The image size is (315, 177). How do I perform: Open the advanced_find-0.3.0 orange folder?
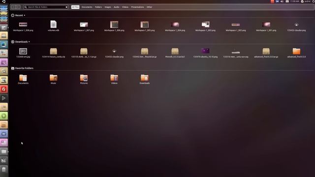click(296, 51)
